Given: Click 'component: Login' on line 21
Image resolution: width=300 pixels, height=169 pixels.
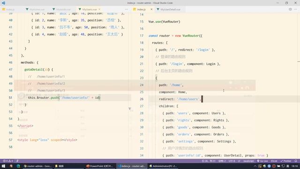Looking at the screenshot, I should [x=201, y=64].
